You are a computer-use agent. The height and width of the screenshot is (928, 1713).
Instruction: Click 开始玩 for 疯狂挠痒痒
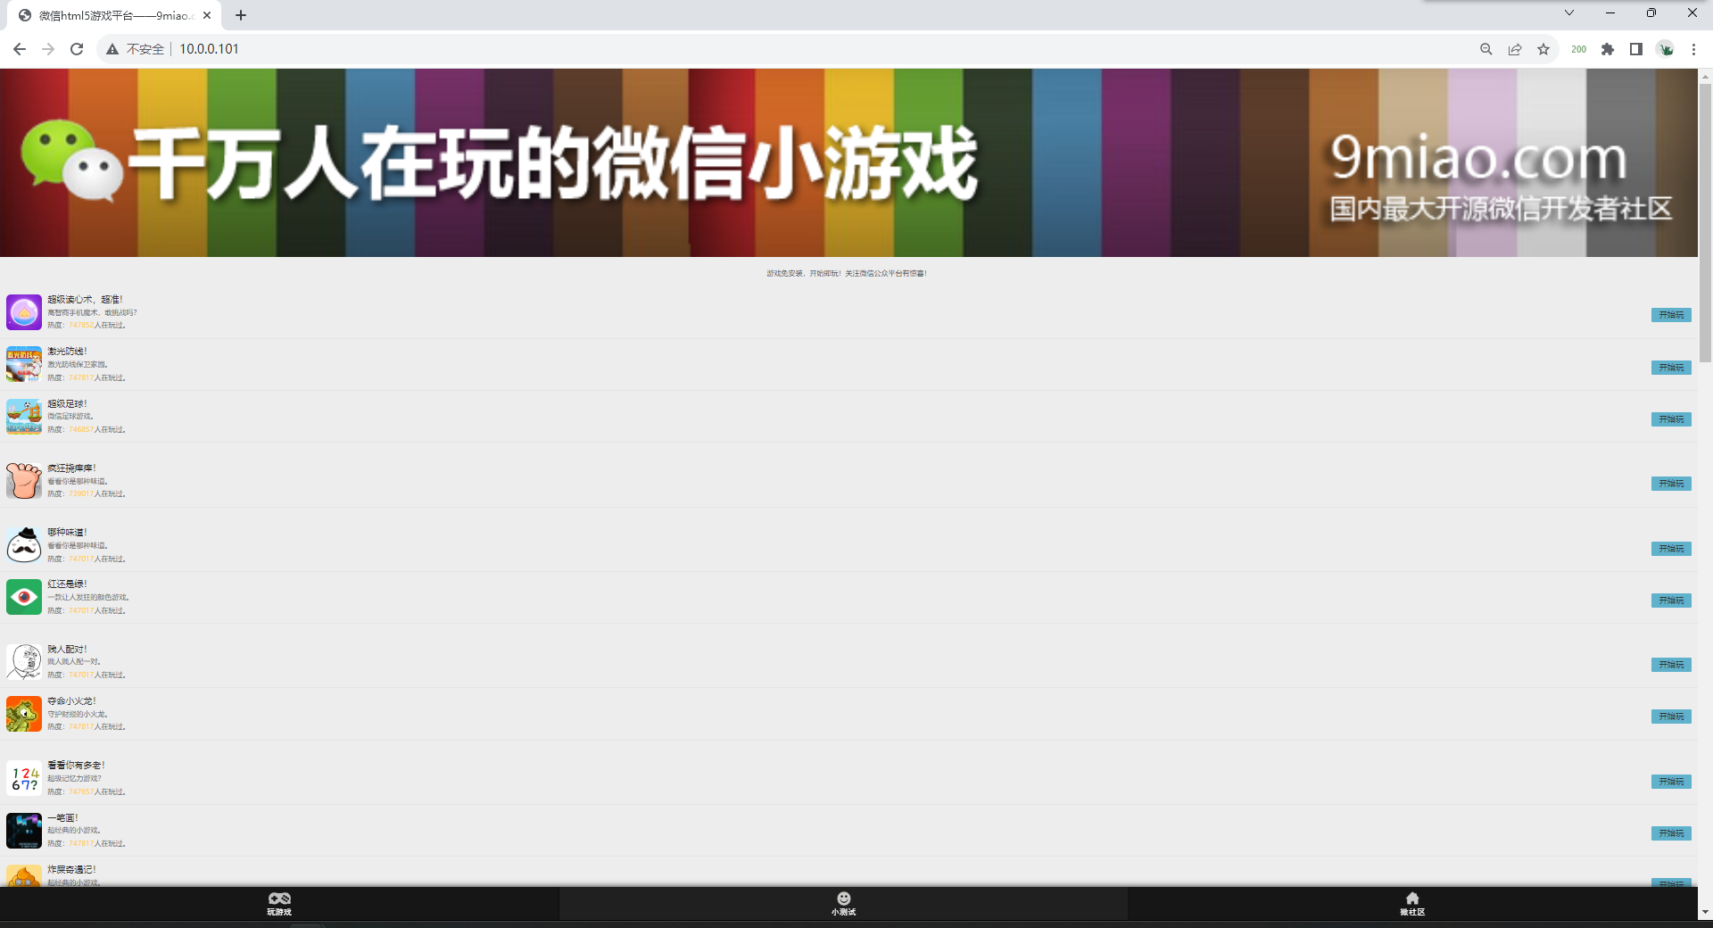coord(1671,484)
